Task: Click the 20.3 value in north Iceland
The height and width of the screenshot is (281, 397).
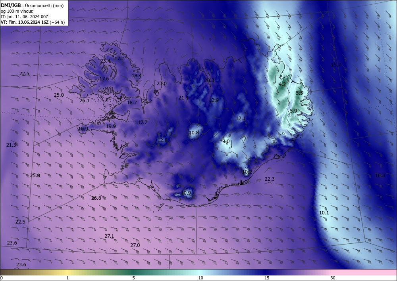Action: (209, 80)
